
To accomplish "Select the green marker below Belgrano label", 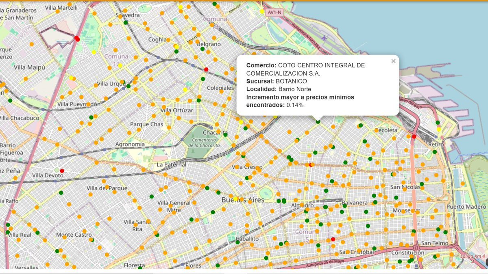I will [x=202, y=49].
